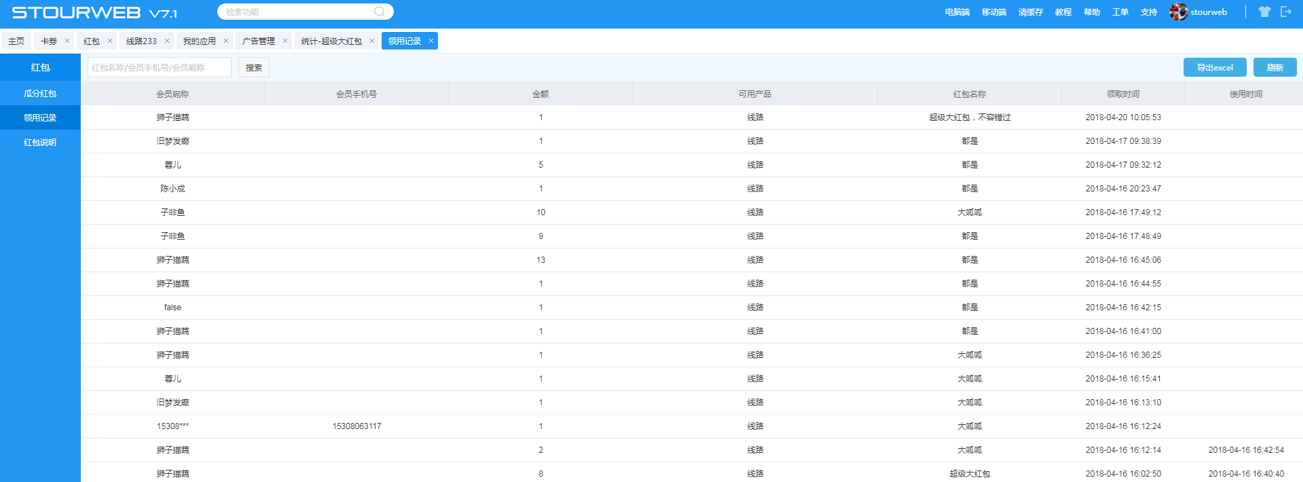
Task: Click the 刷新 button
Action: click(1274, 67)
